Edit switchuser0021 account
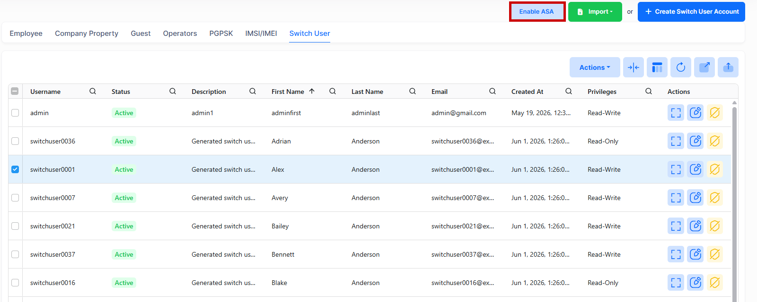Image resolution: width=757 pixels, height=302 pixels. point(695,226)
